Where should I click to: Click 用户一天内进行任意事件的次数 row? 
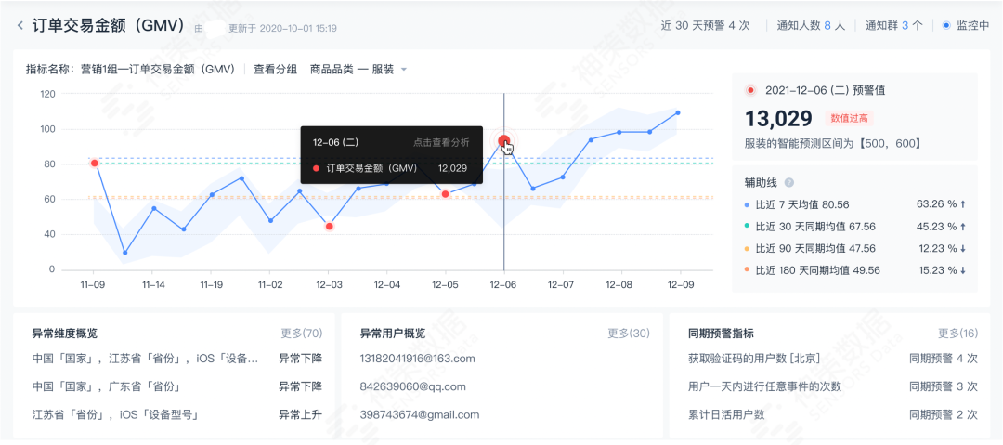pyautogui.click(x=833, y=386)
